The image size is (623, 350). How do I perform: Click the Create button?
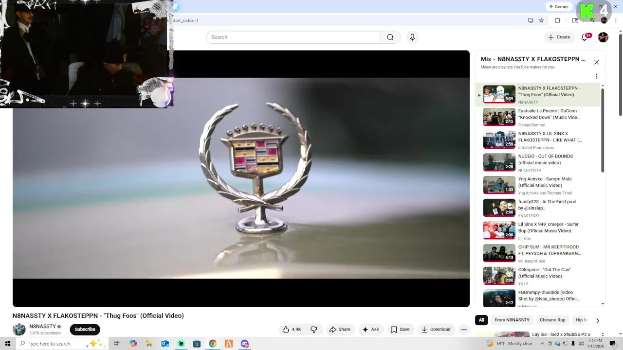[559, 37]
